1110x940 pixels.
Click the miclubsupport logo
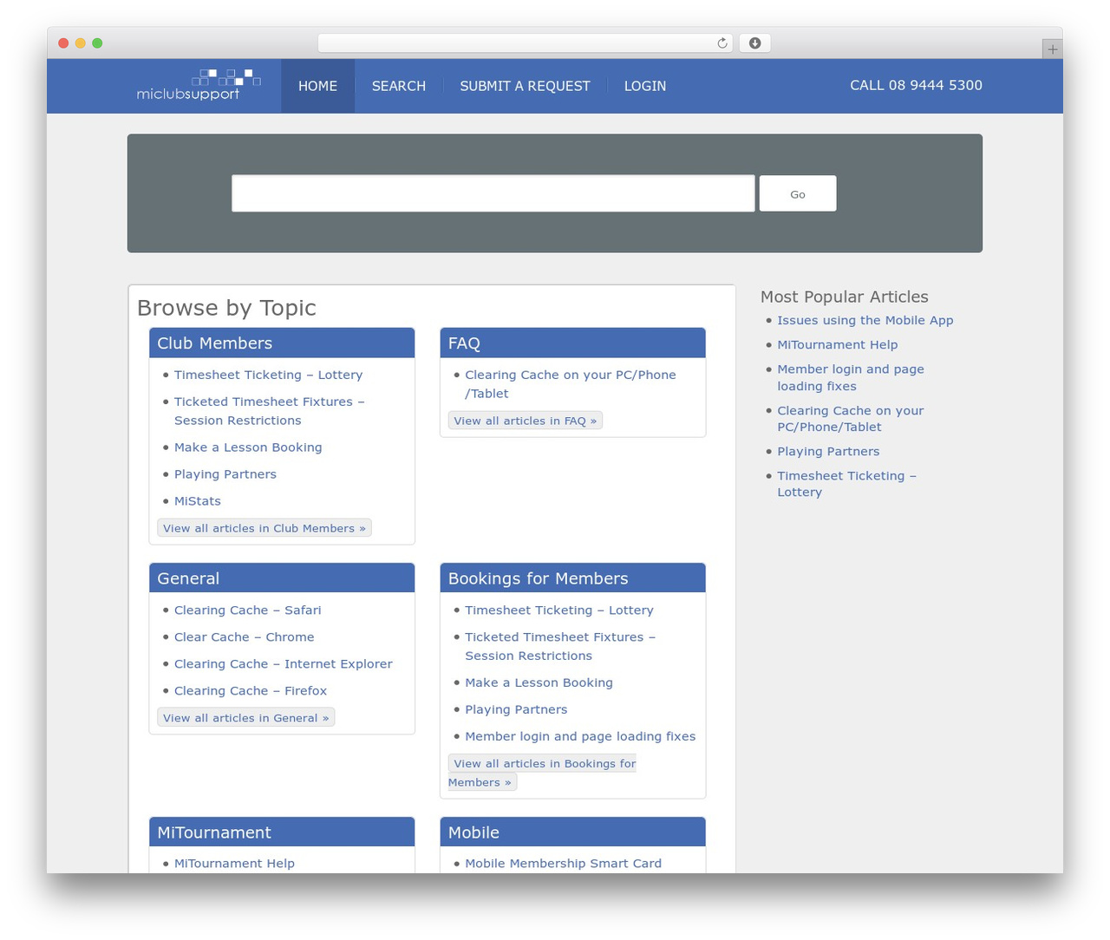(x=199, y=85)
